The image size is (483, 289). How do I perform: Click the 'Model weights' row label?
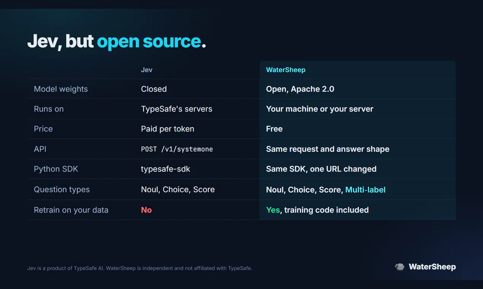[x=61, y=89]
